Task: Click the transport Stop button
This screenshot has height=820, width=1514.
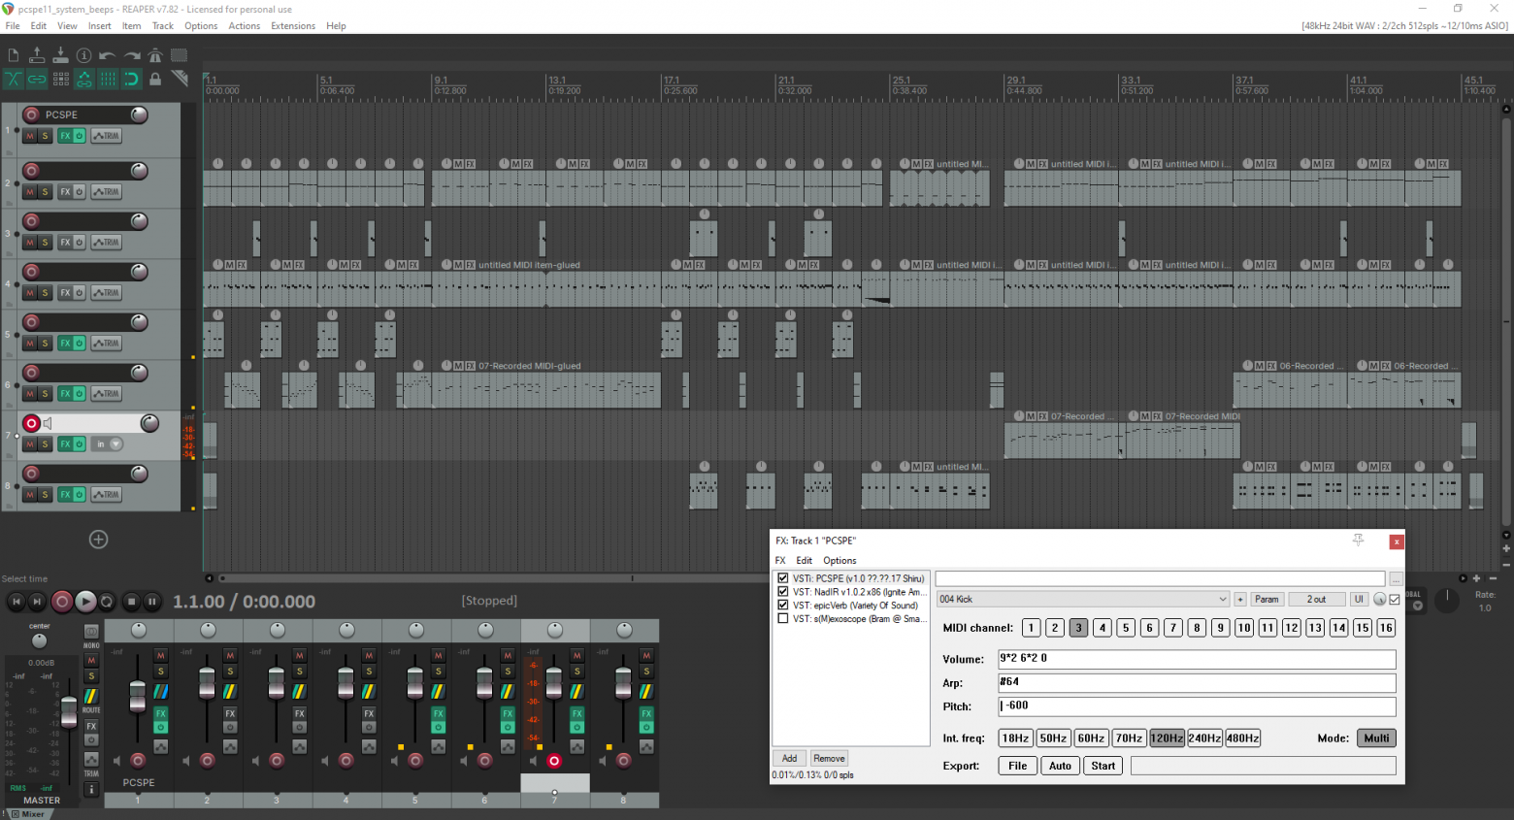Action: click(x=132, y=602)
